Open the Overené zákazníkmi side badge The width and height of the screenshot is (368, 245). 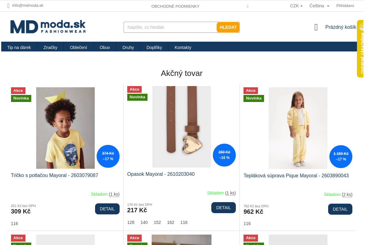tap(360, 49)
